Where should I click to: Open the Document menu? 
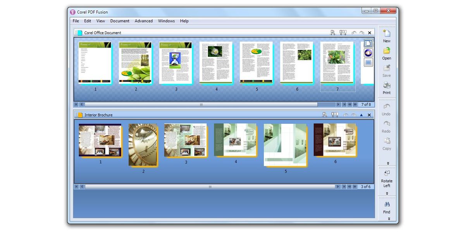(120, 21)
